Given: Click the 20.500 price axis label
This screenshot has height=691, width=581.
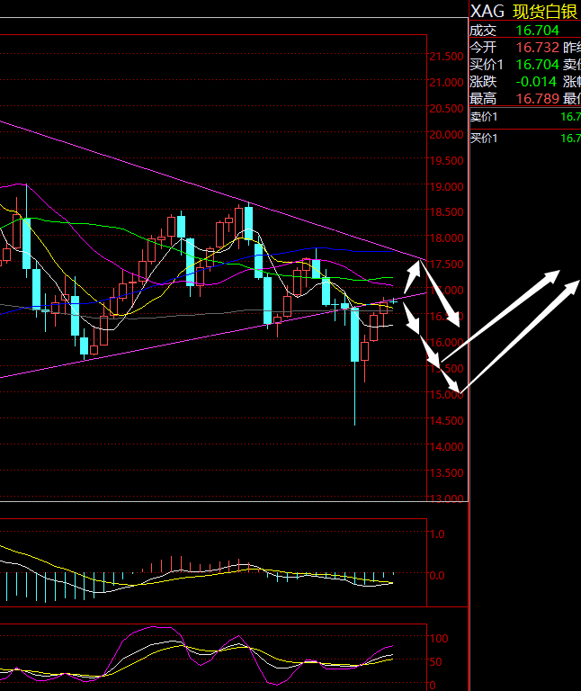Looking at the screenshot, I should [x=446, y=108].
